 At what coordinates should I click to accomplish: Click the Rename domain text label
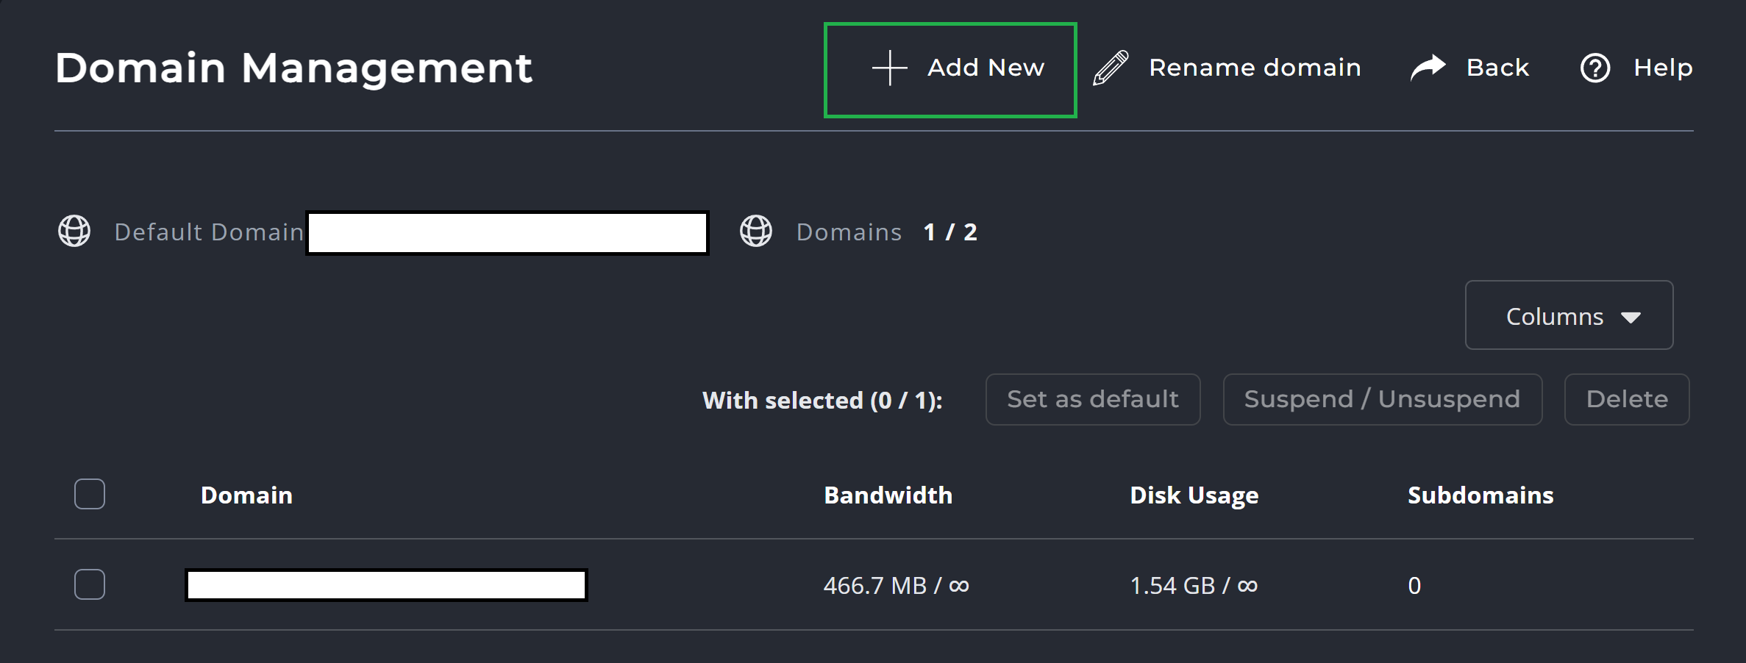1255,68
